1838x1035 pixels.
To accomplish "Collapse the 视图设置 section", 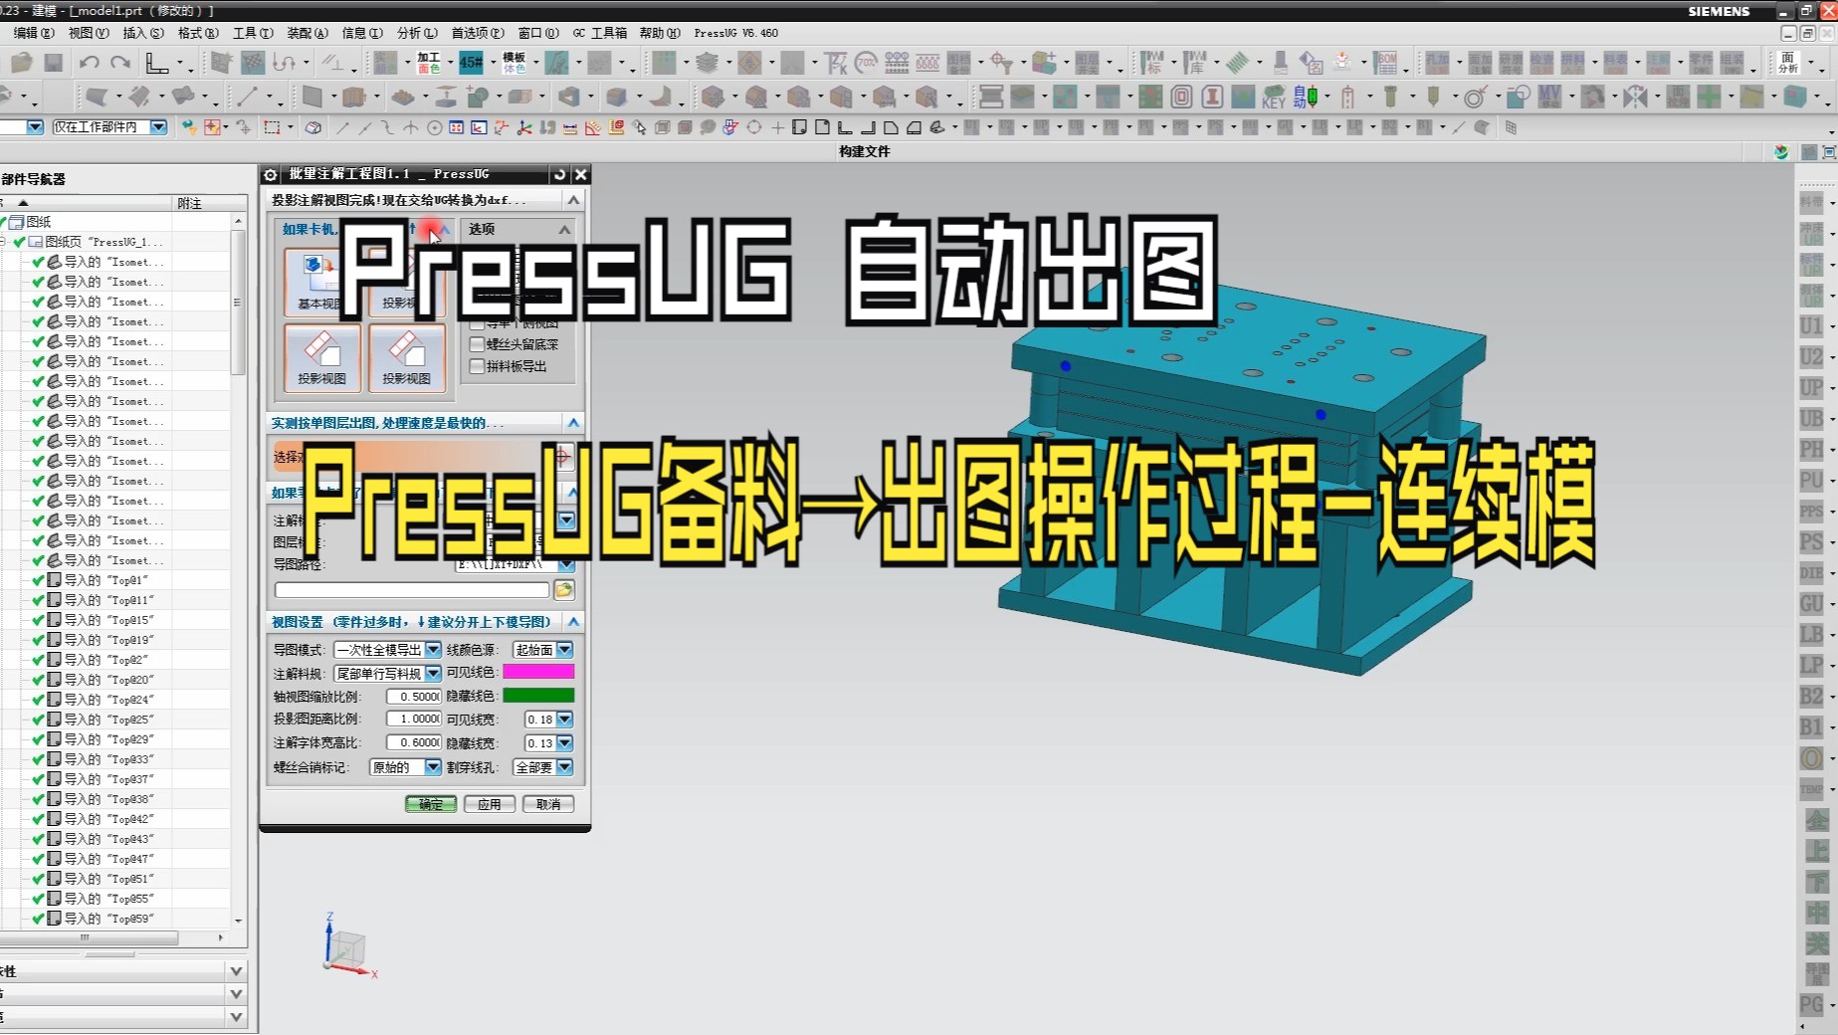I will [573, 622].
